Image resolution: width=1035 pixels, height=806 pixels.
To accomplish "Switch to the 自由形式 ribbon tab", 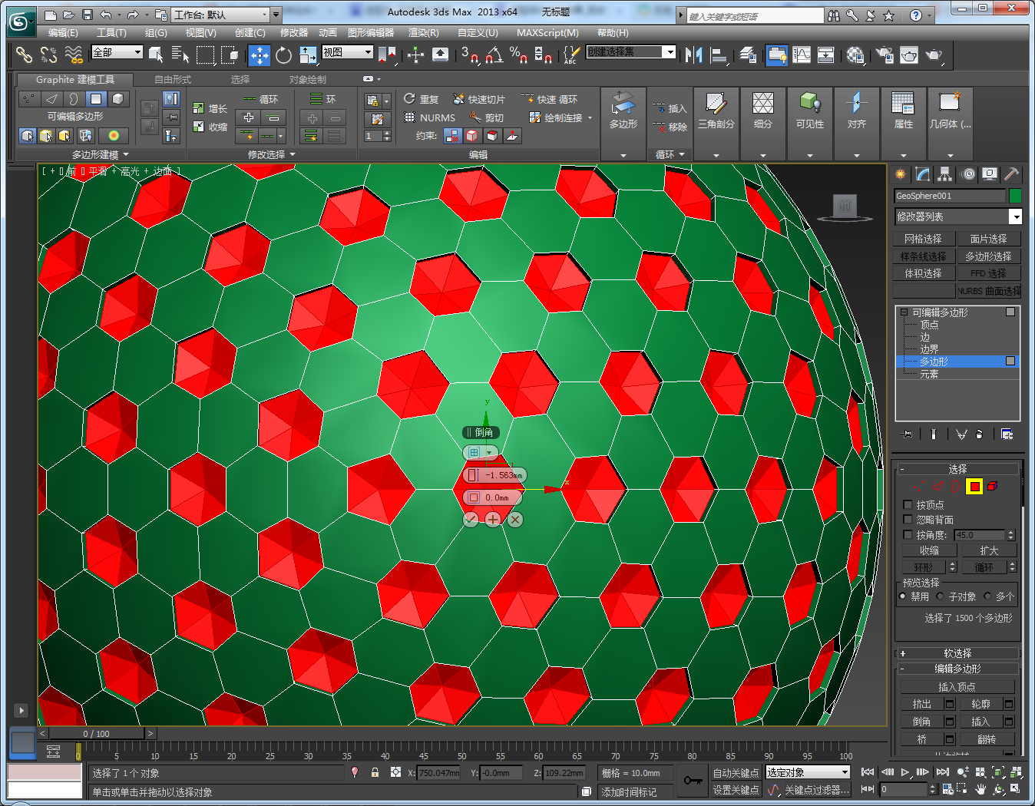I will (173, 80).
